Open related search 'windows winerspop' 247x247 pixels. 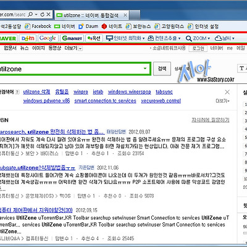point(130,92)
